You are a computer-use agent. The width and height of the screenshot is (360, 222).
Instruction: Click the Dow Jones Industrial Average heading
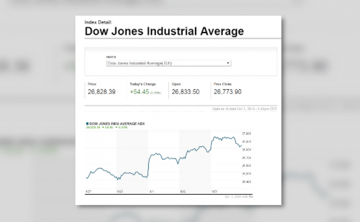coord(164,31)
